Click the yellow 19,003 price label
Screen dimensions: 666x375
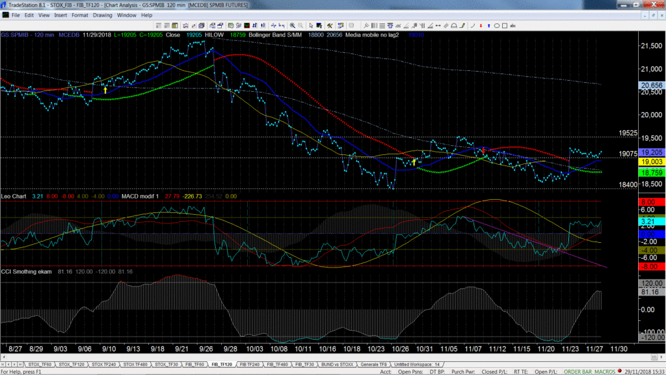coord(652,162)
